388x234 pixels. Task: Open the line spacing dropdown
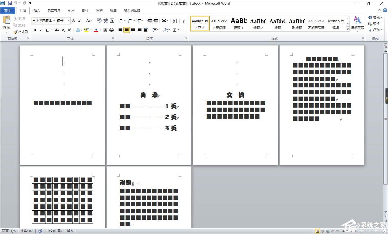[155, 30]
